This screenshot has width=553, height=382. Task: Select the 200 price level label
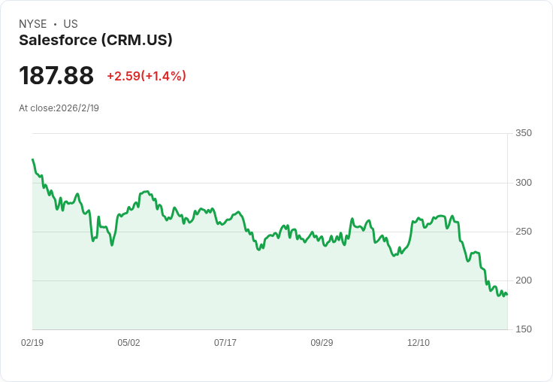tap(523, 280)
